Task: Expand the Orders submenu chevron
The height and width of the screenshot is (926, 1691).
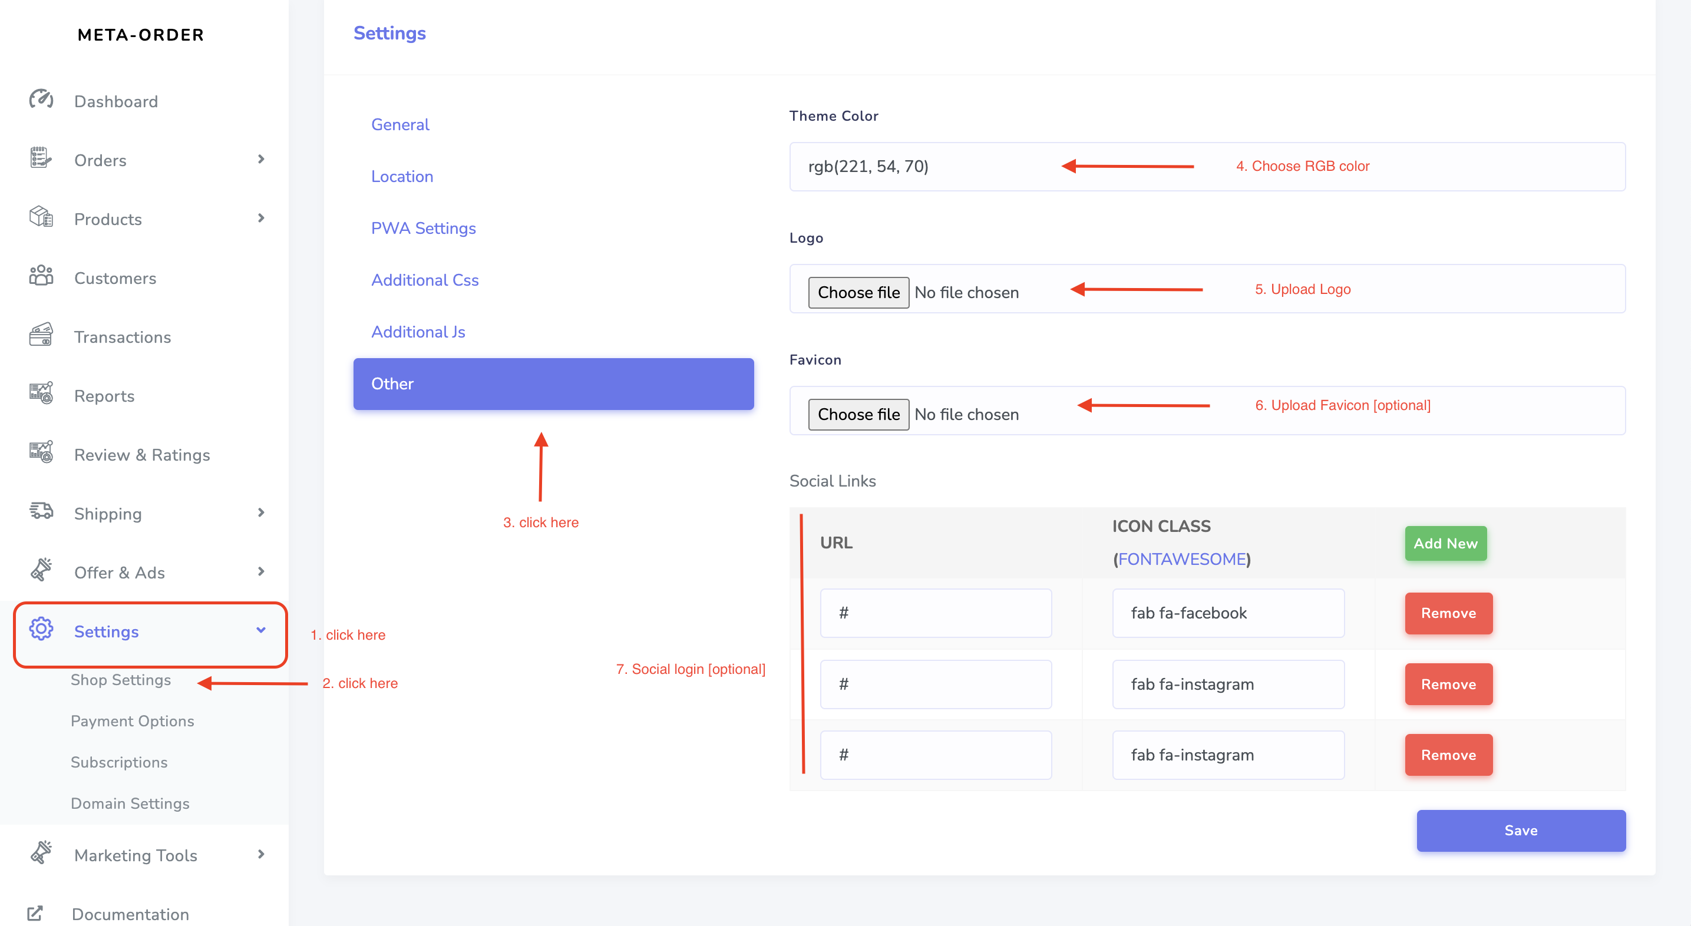Action: point(261,160)
